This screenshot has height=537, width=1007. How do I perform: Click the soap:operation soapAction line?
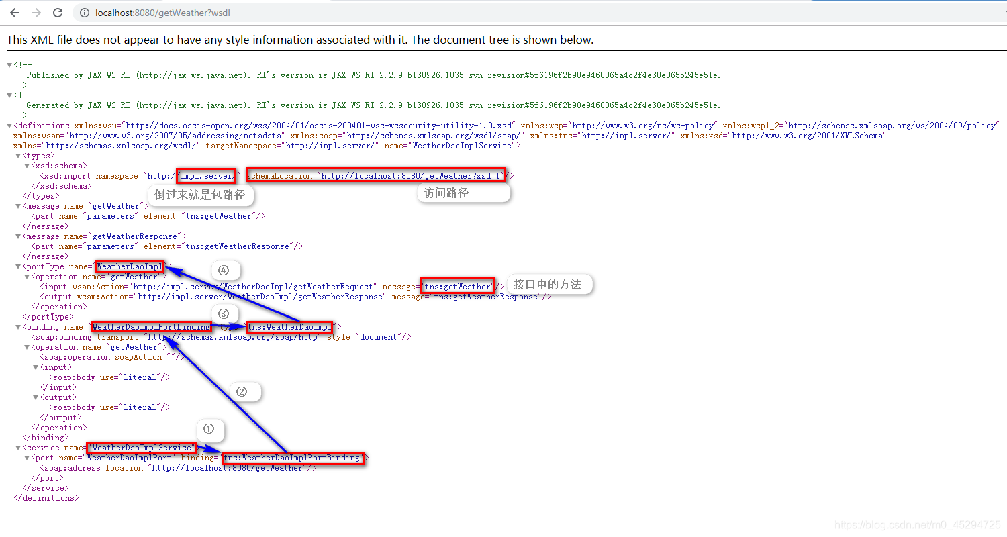coord(112,357)
